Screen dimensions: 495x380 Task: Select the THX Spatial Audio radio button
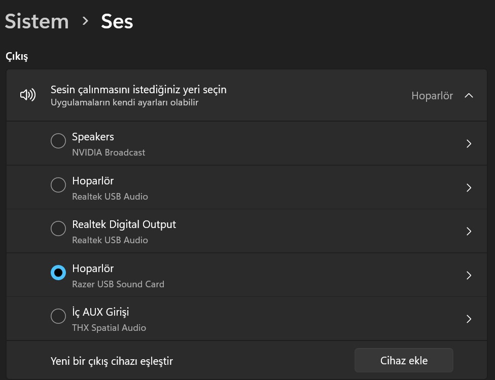point(58,317)
